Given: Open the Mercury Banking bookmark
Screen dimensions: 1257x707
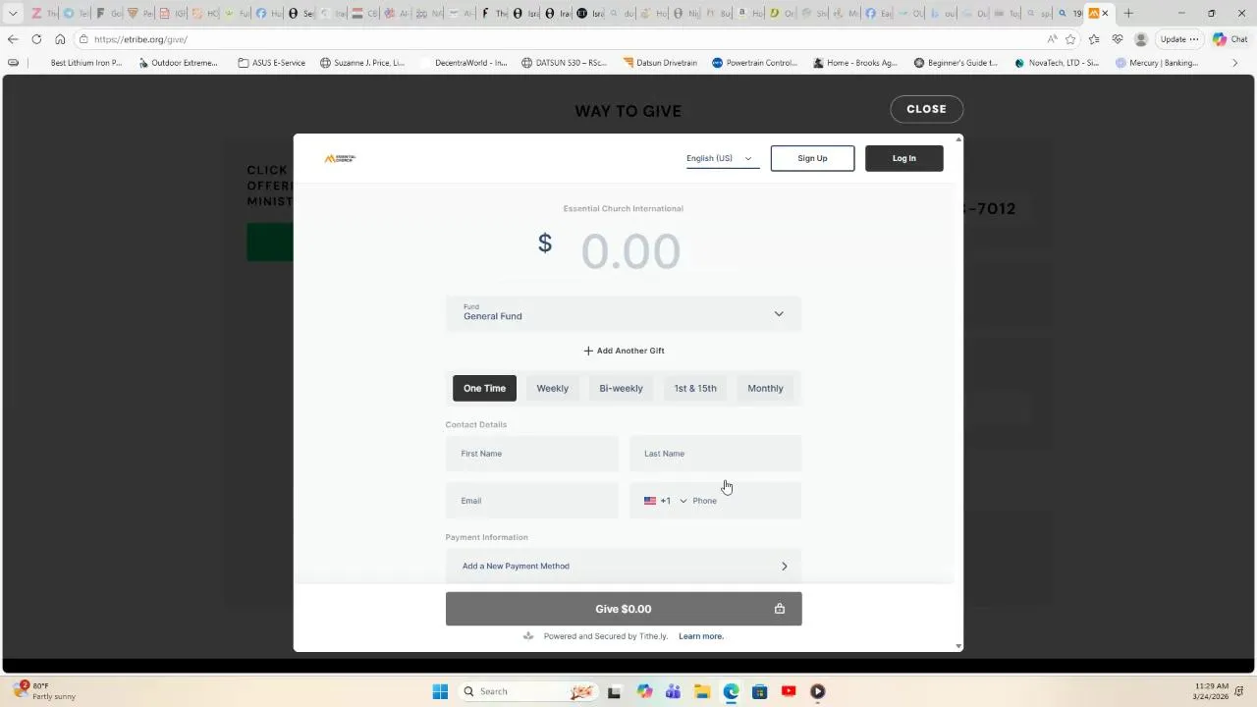Looking at the screenshot, I should [1158, 63].
